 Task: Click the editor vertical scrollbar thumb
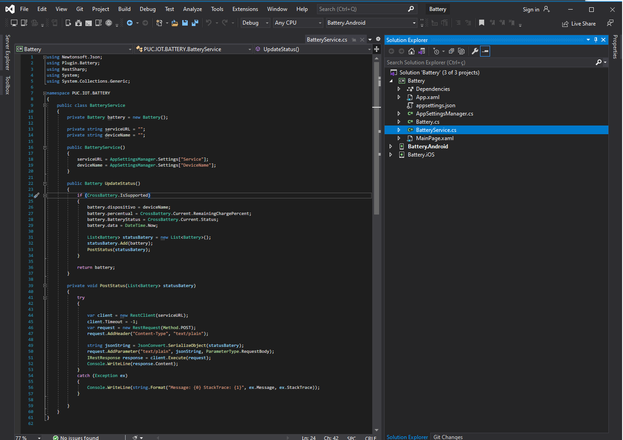(377, 137)
